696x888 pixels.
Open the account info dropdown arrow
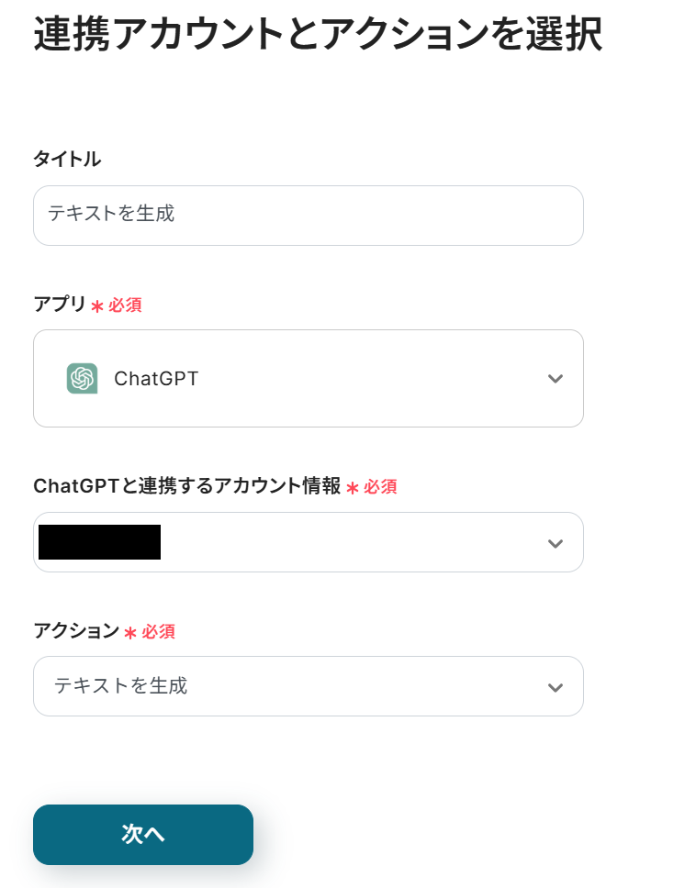click(x=555, y=543)
